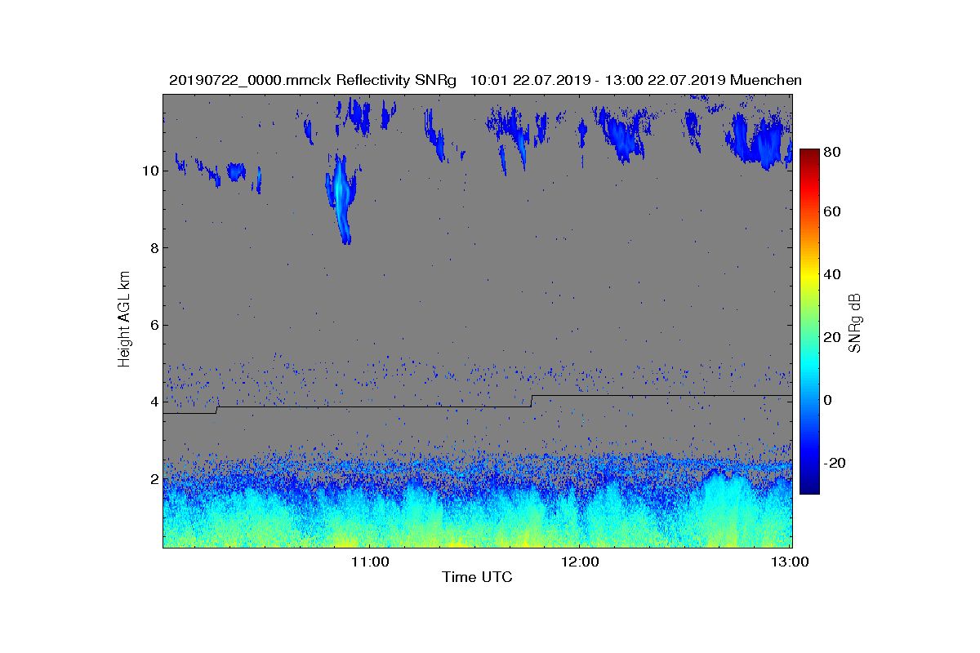Click the height tick label 6

(154, 325)
